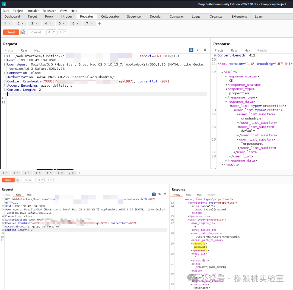Open the View menu

click(63, 11)
